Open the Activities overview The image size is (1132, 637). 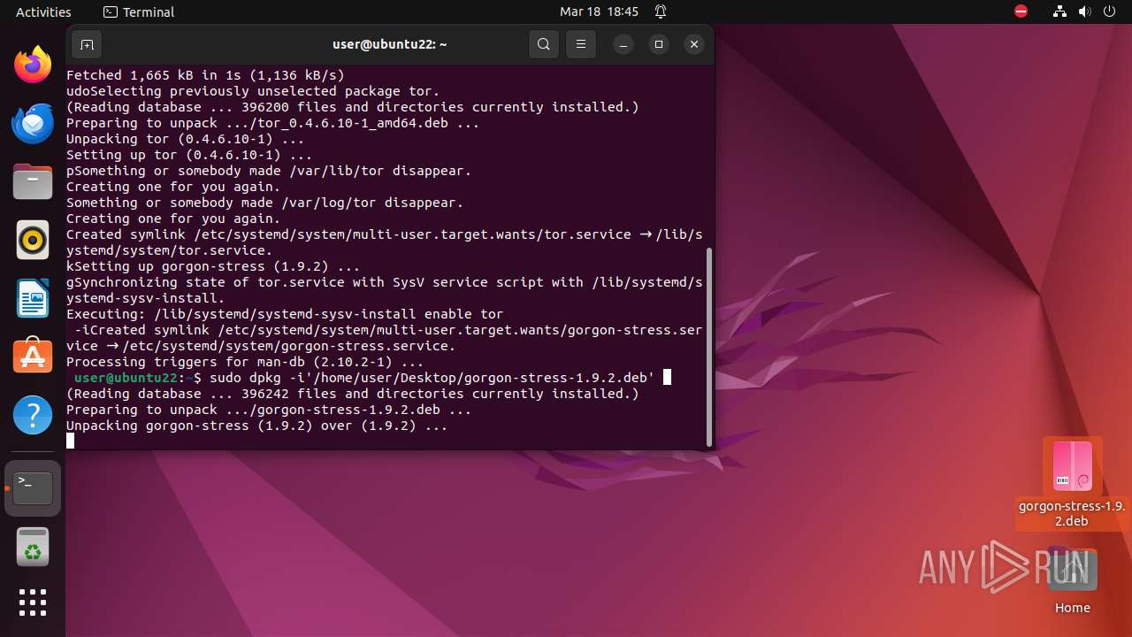point(43,12)
